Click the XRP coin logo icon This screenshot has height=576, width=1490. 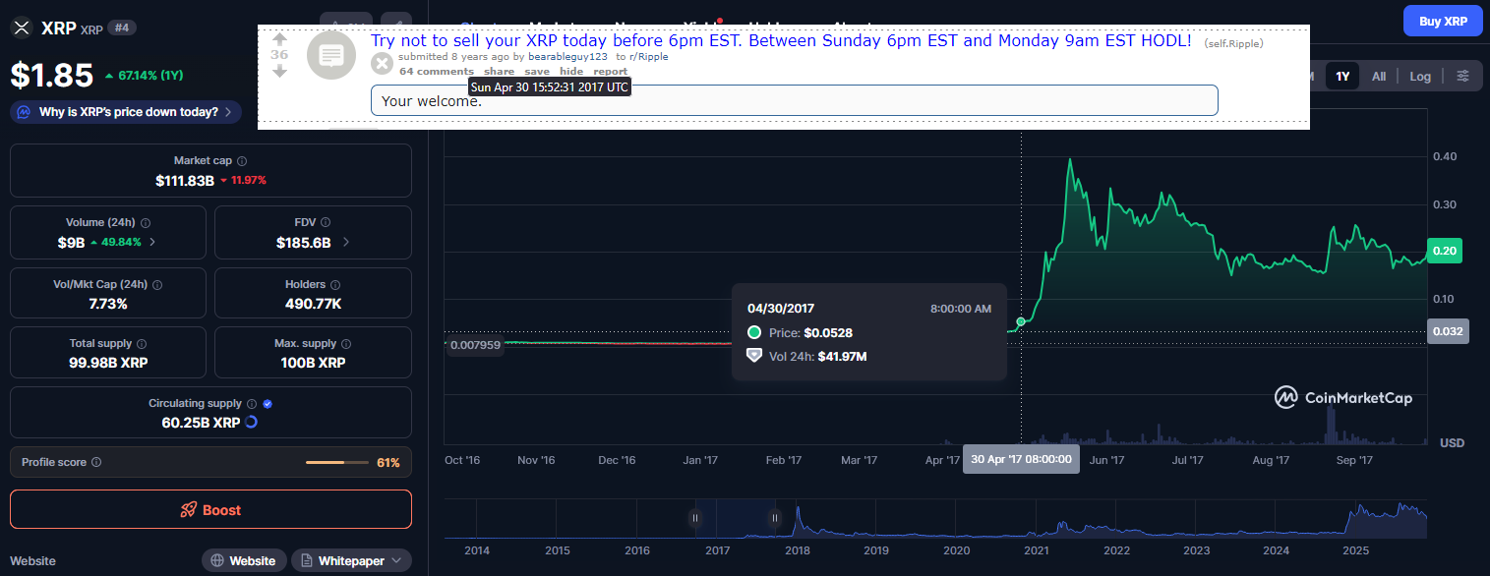(21, 28)
